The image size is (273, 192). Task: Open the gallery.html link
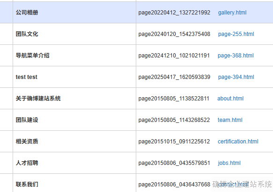(232, 13)
